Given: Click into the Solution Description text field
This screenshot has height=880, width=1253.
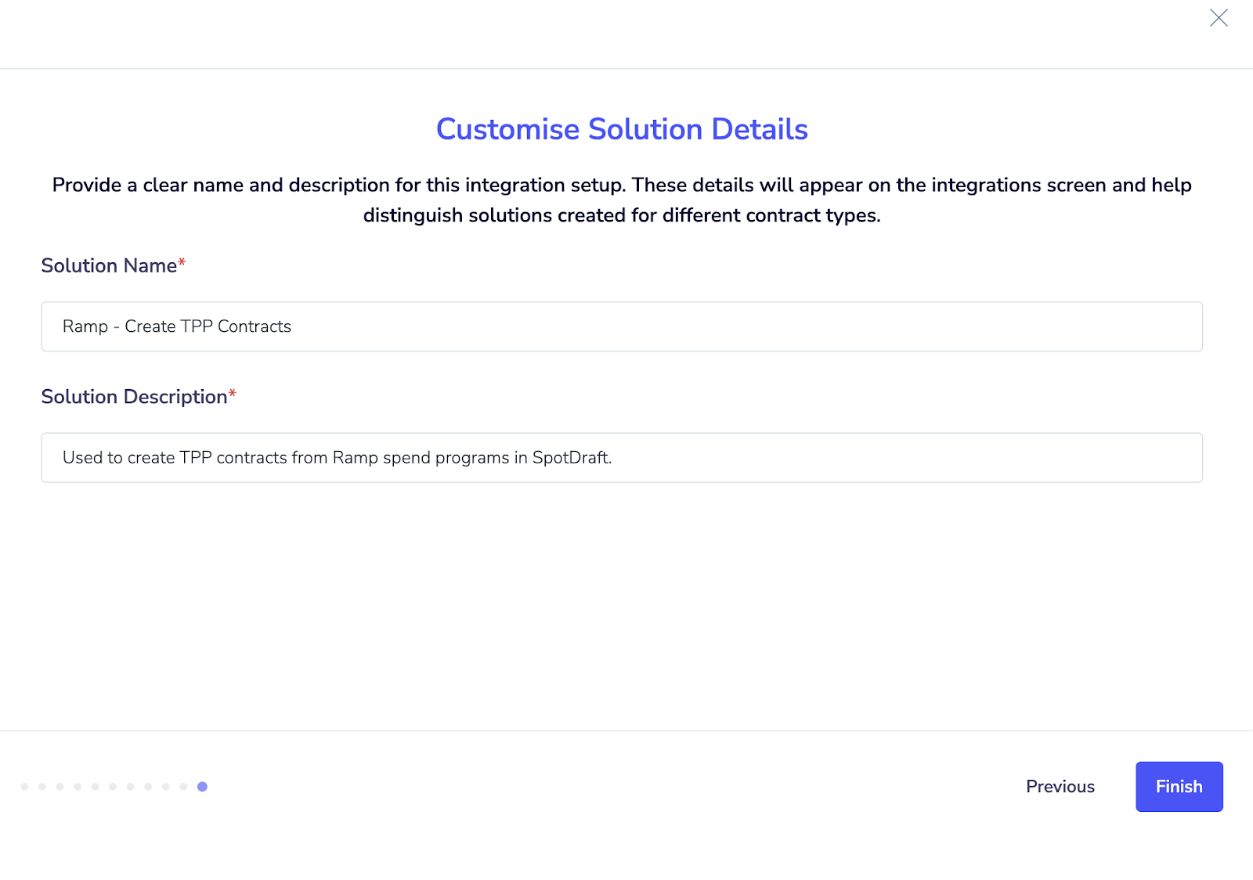Looking at the screenshot, I should pos(621,457).
